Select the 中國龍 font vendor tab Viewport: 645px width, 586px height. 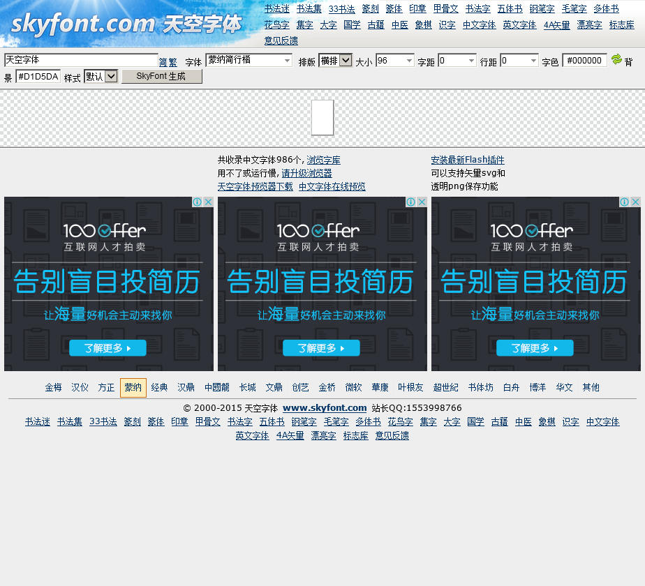[x=217, y=387]
